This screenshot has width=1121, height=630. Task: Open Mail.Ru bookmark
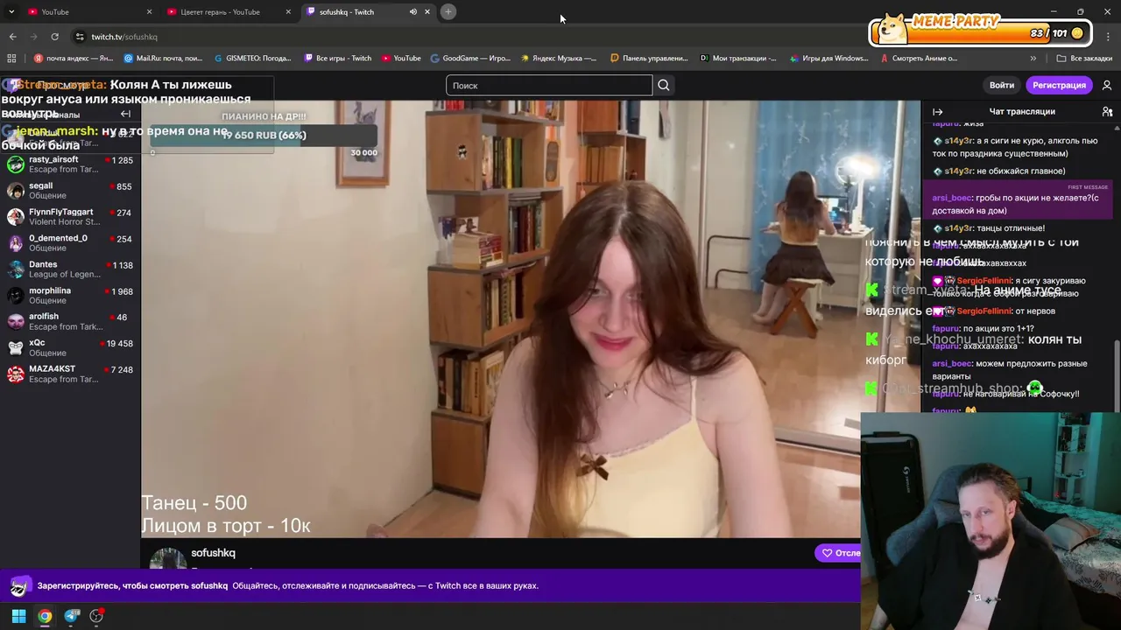[164, 58]
